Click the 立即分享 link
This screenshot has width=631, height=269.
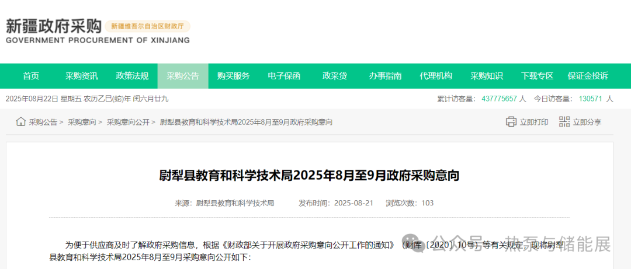587,122
